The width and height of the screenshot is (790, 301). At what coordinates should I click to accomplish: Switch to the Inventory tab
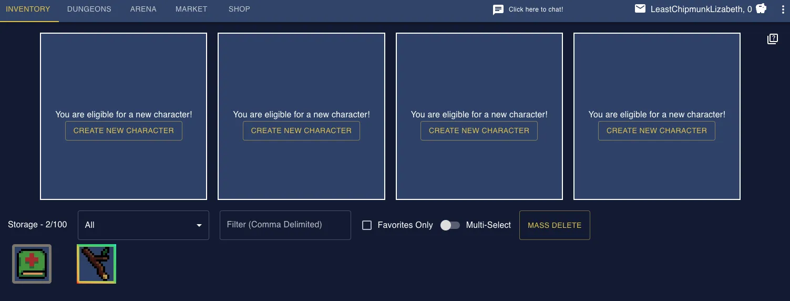pyautogui.click(x=28, y=9)
